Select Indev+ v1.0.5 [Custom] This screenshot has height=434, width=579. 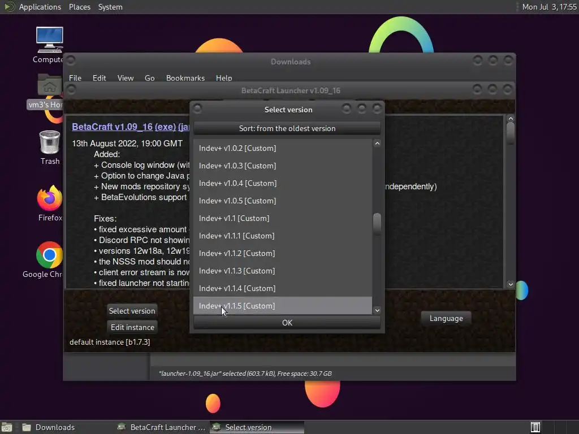click(x=283, y=201)
